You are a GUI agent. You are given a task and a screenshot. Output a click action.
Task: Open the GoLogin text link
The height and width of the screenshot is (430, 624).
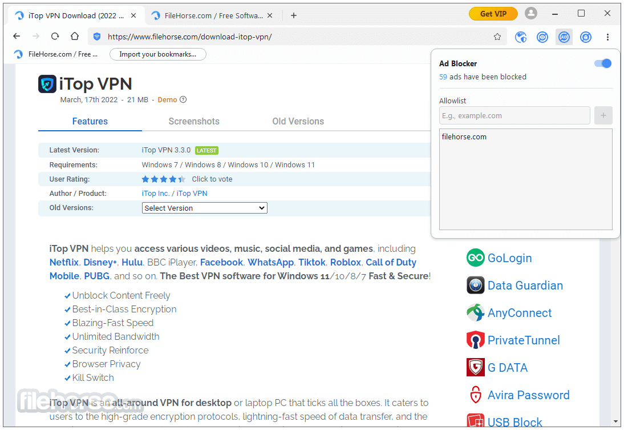click(510, 258)
